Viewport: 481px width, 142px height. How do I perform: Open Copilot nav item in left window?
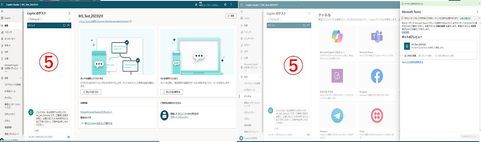pos(6,18)
